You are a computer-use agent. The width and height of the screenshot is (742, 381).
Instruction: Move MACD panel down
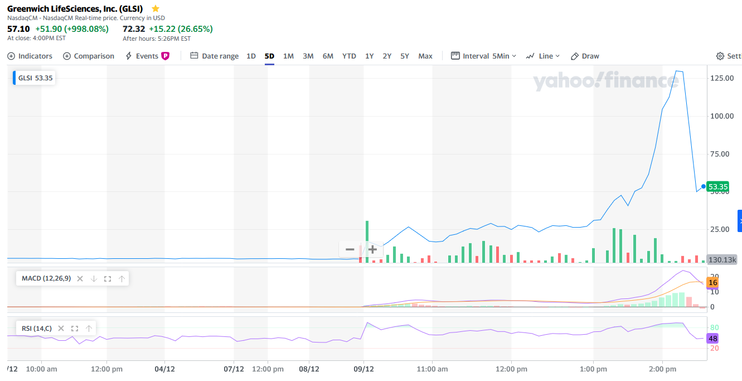click(94, 278)
